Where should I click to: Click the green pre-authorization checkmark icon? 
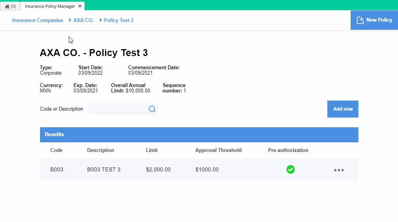pyautogui.click(x=290, y=169)
